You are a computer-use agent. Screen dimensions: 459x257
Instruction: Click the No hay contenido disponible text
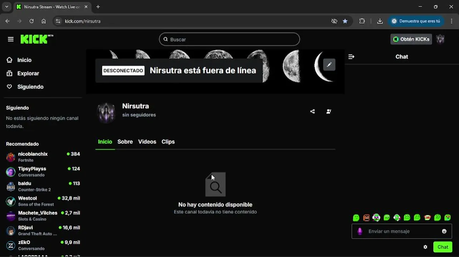point(215,205)
